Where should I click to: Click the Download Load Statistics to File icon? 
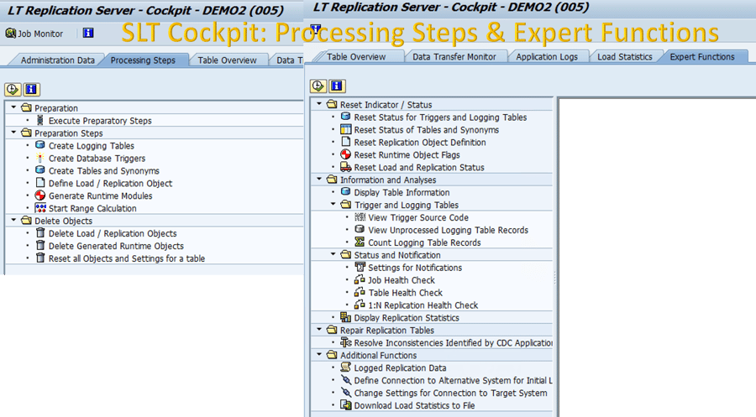click(346, 404)
